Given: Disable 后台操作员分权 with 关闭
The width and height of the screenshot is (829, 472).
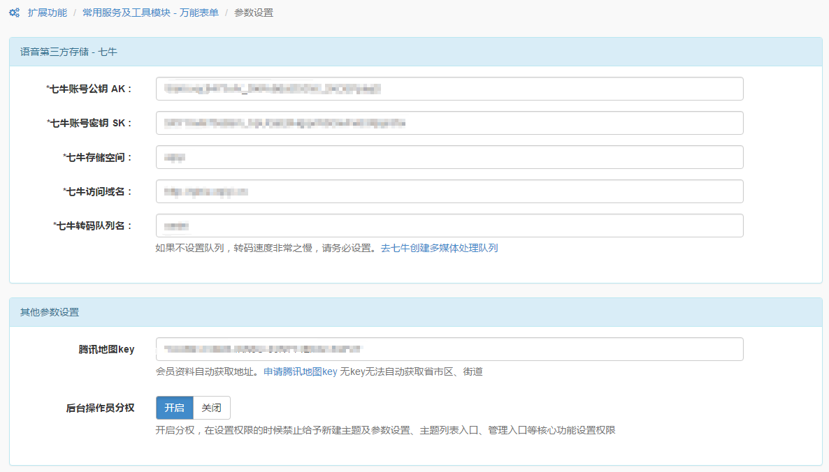Looking at the screenshot, I should point(212,408).
